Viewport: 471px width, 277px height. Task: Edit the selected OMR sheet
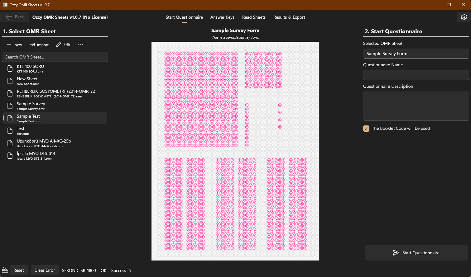(x=63, y=45)
